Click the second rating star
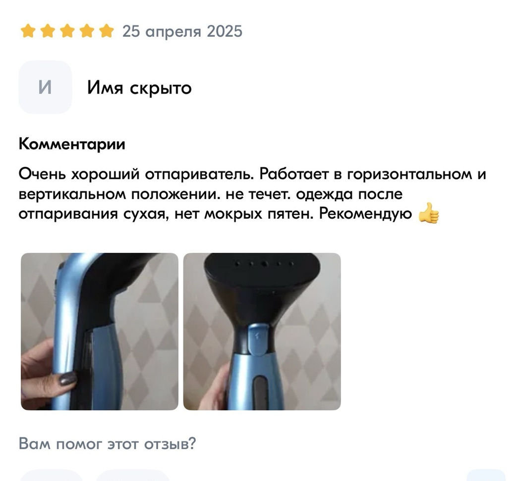Viewport: 525px width, 481px height. (48, 31)
